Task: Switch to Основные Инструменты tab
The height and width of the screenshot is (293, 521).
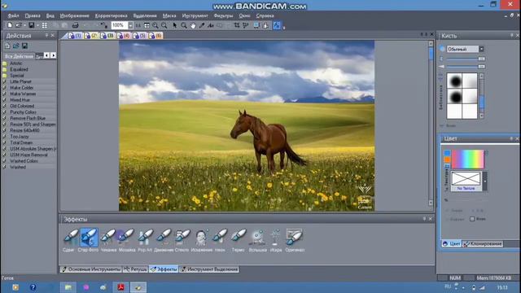Action: [x=91, y=269]
